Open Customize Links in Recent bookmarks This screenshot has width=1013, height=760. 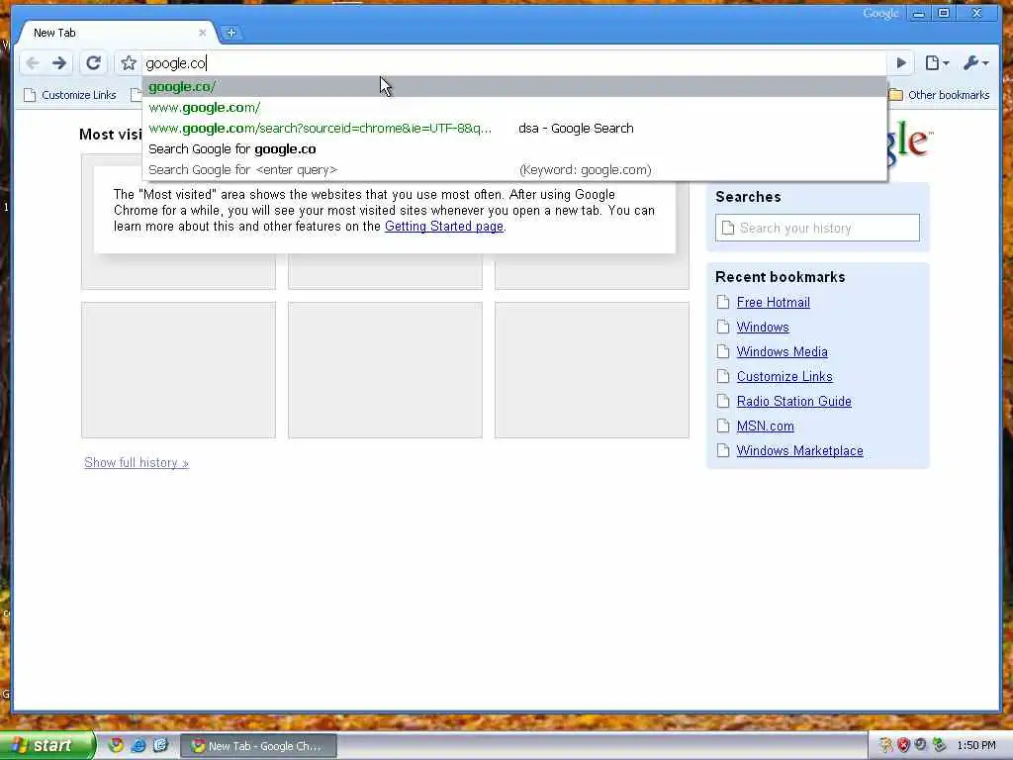click(x=784, y=376)
